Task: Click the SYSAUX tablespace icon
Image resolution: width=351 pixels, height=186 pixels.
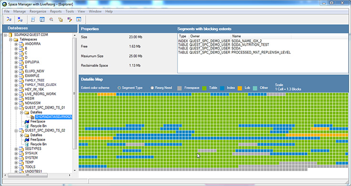Action: point(21,153)
